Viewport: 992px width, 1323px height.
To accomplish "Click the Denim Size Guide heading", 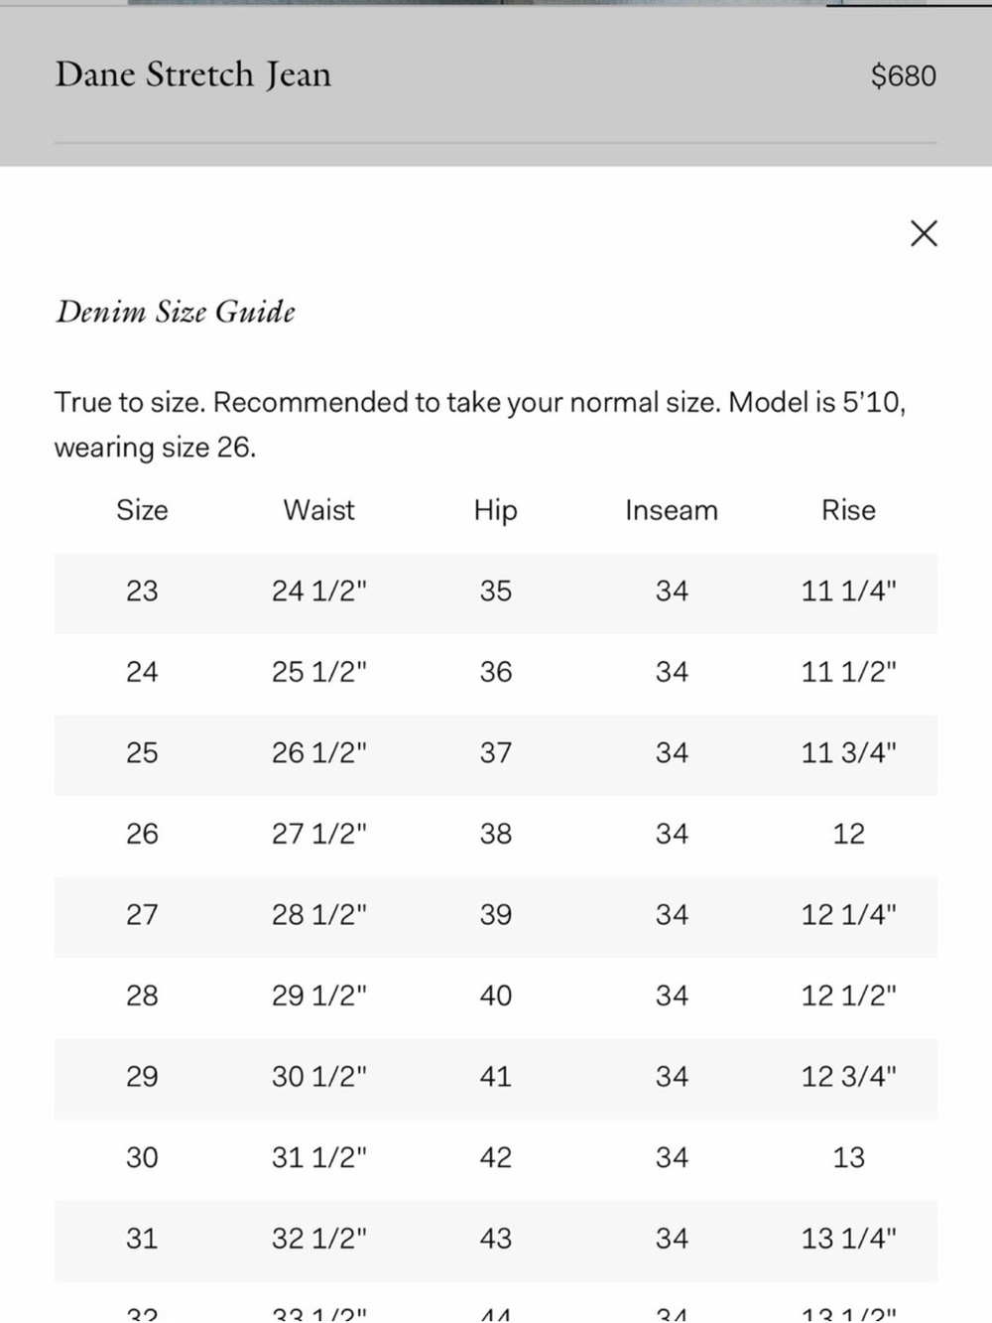I will pyautogui.click(x=175, y=312).
